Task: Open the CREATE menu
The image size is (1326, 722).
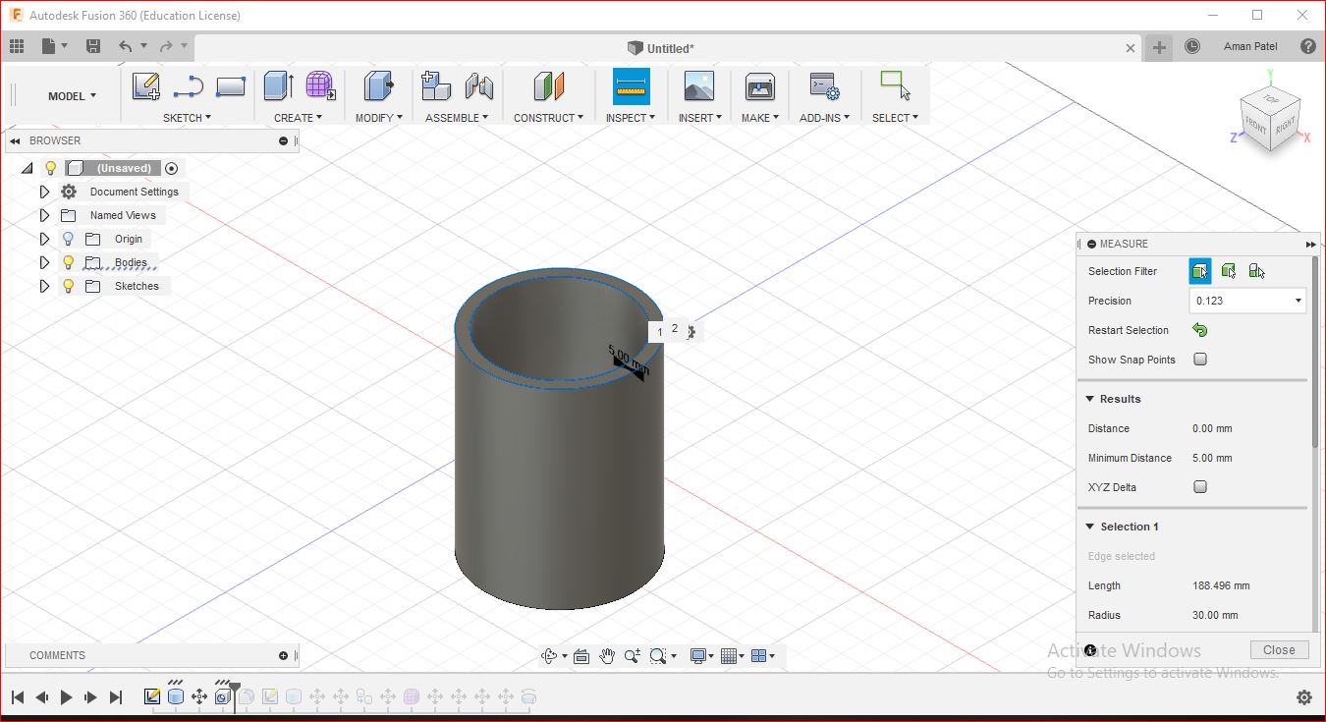Action: point(298,118)
